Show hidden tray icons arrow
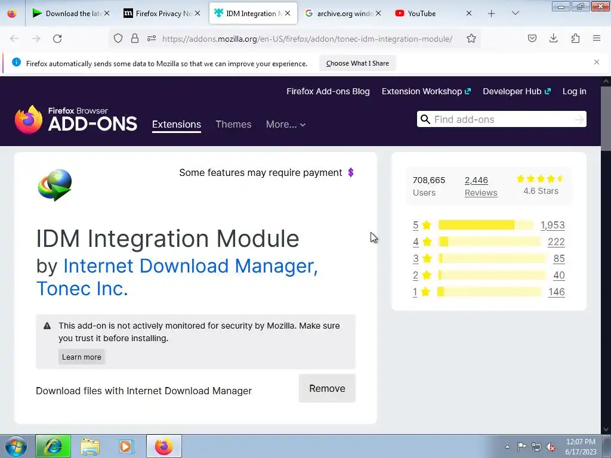611x458 pixels. (x=507, y=447)
